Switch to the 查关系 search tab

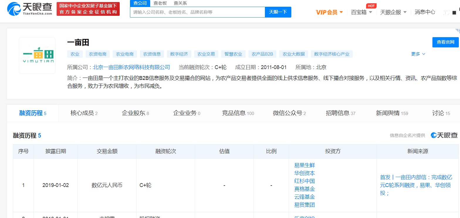(180, 3)
